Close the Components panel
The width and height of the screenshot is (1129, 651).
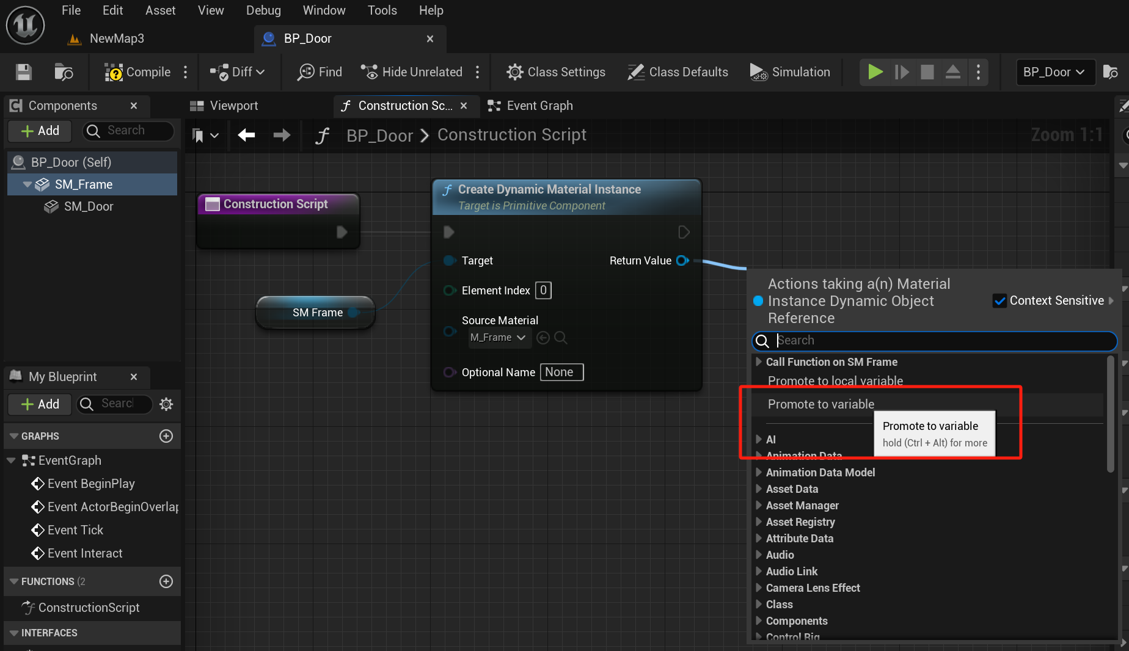[x=134, y=106]
